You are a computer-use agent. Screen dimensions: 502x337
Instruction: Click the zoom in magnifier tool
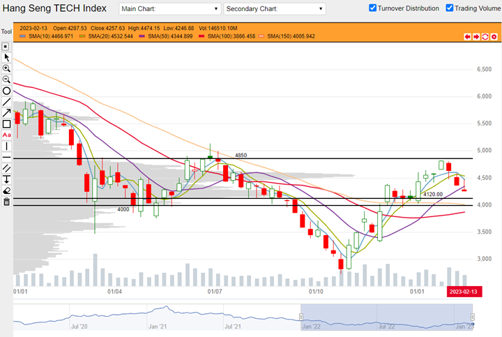pos(6,68)
